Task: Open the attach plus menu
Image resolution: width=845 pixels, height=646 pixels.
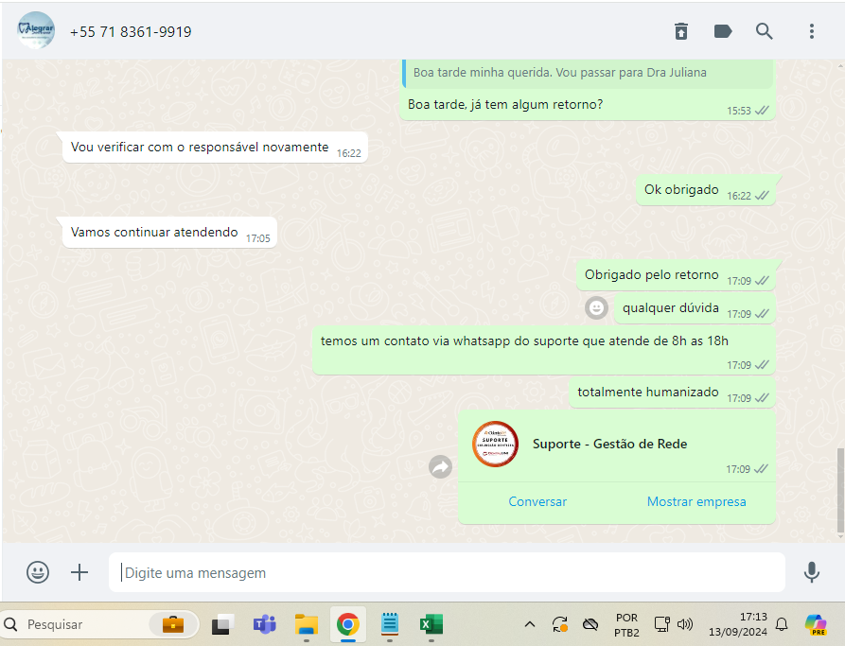Action: point(79,572)
